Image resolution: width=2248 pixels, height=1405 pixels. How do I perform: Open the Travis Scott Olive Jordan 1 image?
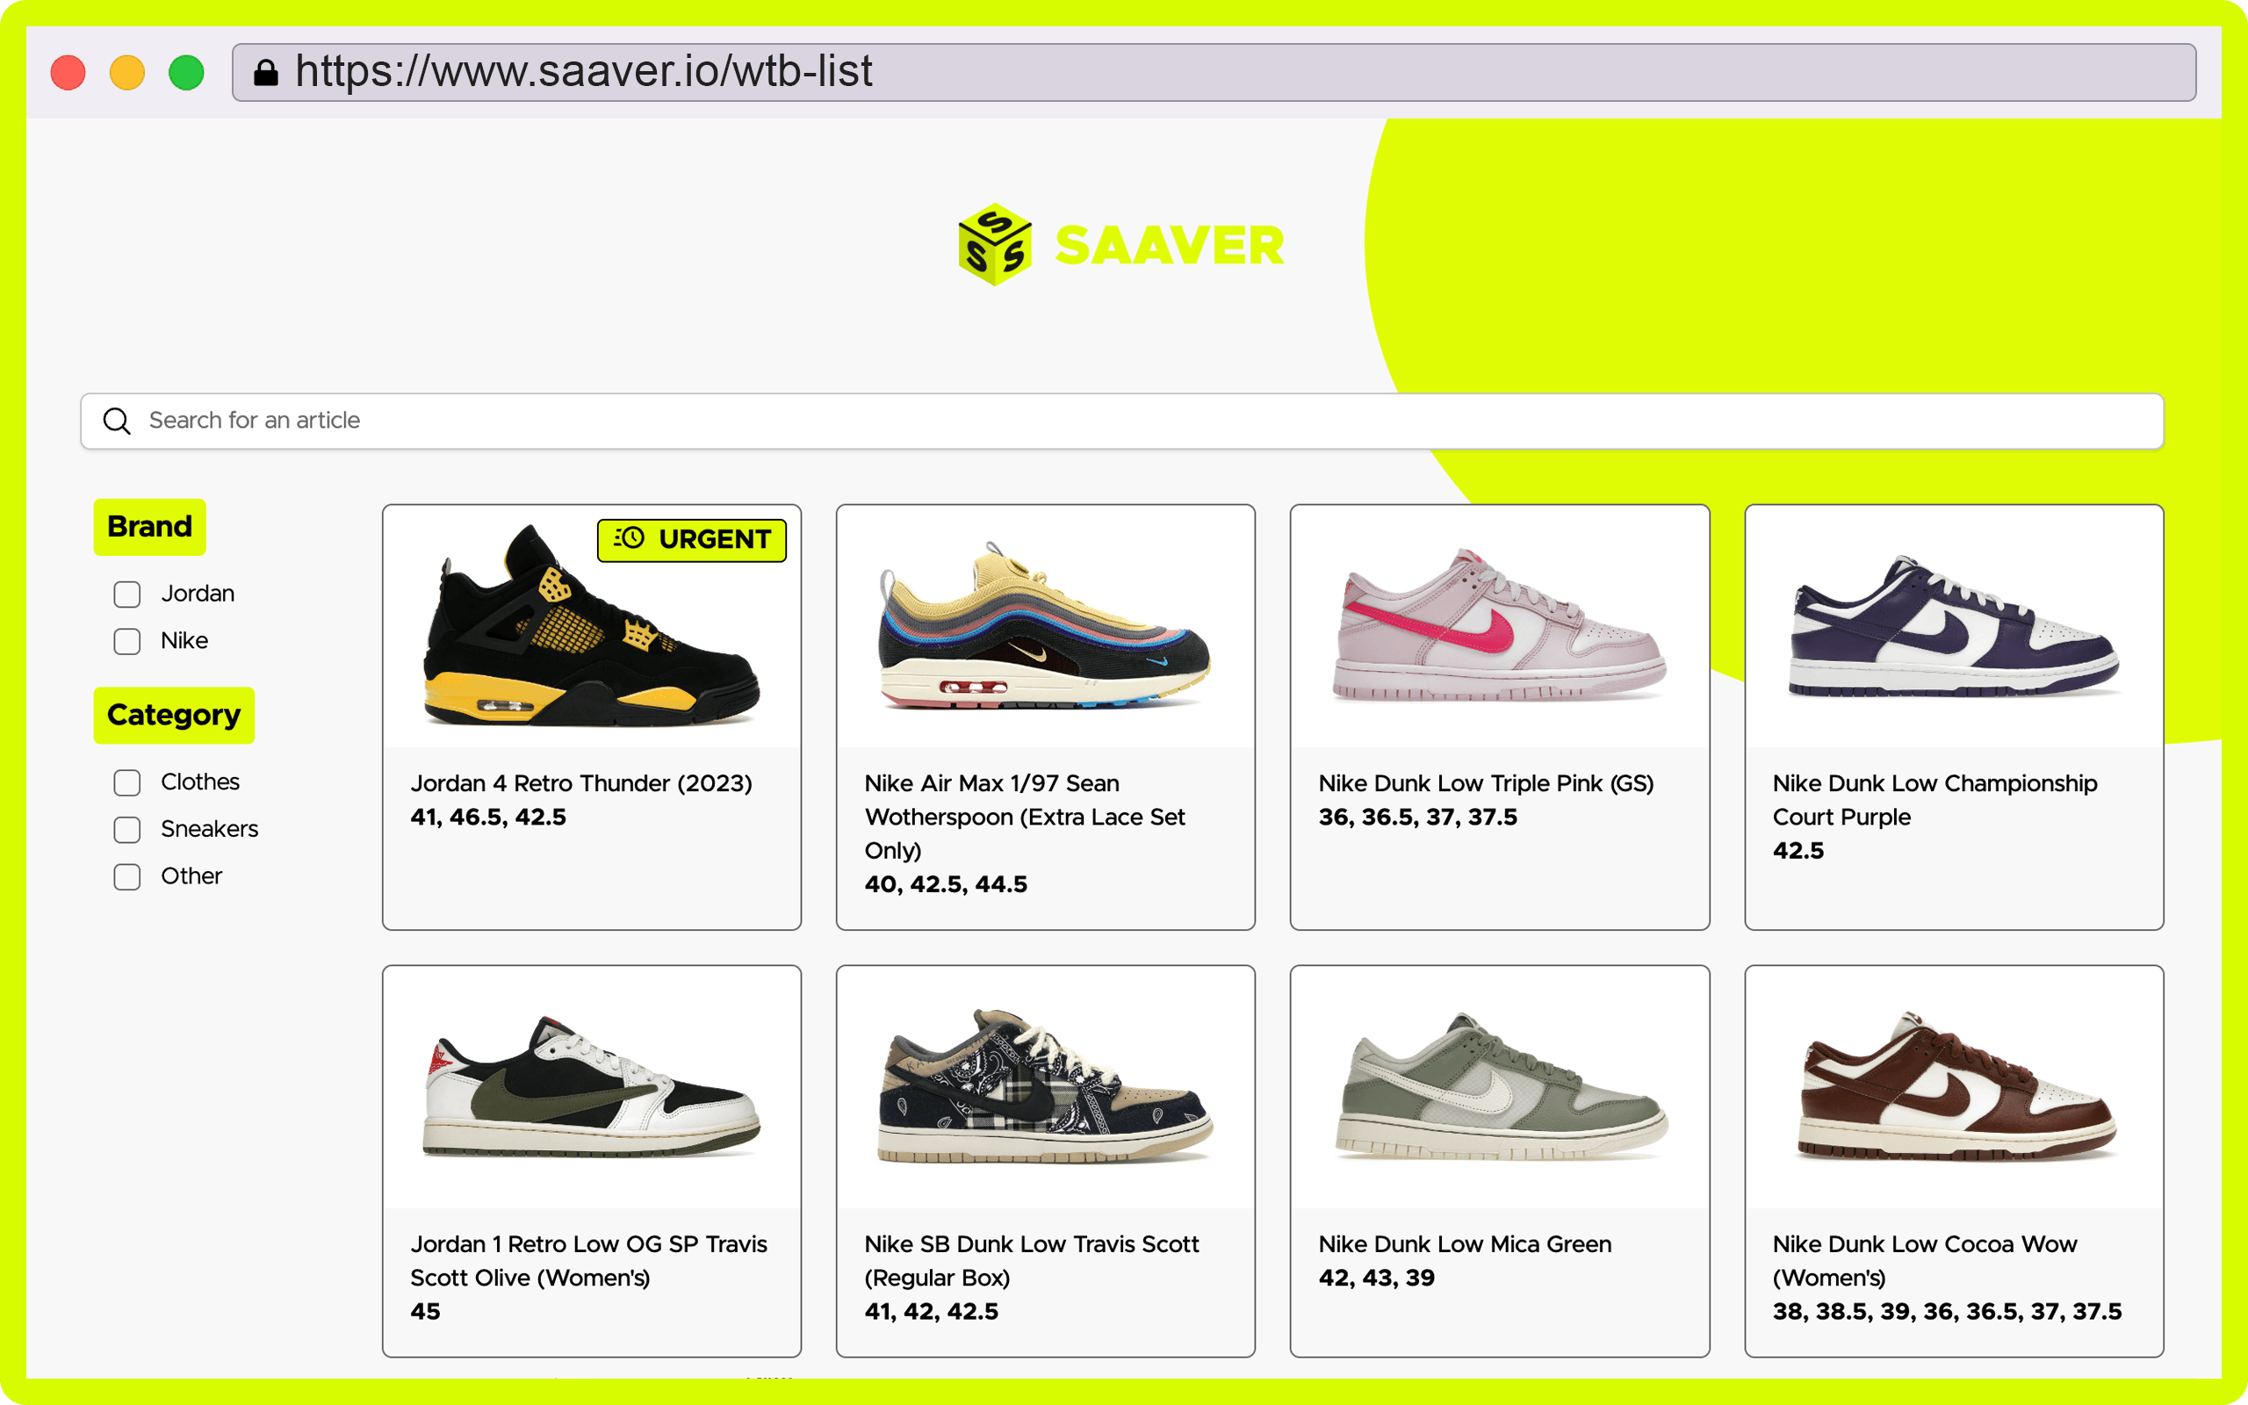592,1087
